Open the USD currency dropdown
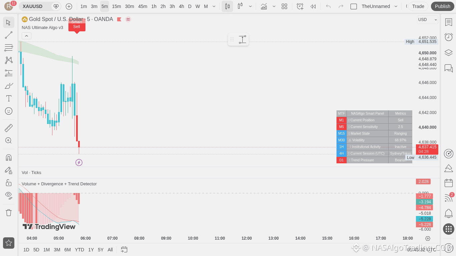The width and height of the screenshot is (456, 256). (x=428, y=20)
